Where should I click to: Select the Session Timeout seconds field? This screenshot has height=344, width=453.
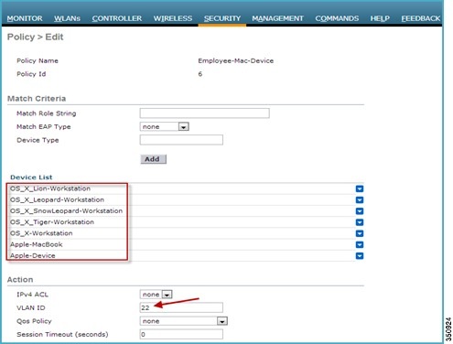click(x=181, y=334)
